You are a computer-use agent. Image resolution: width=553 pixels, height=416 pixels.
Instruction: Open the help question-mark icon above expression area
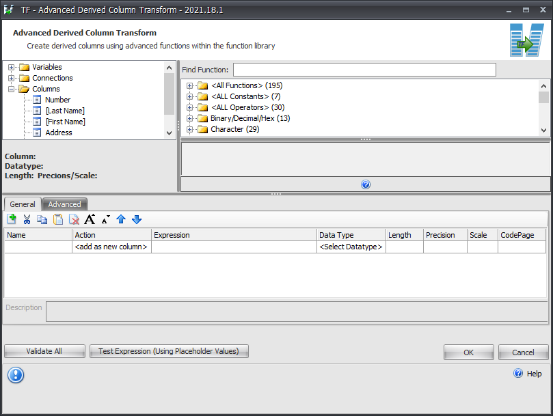366,184
